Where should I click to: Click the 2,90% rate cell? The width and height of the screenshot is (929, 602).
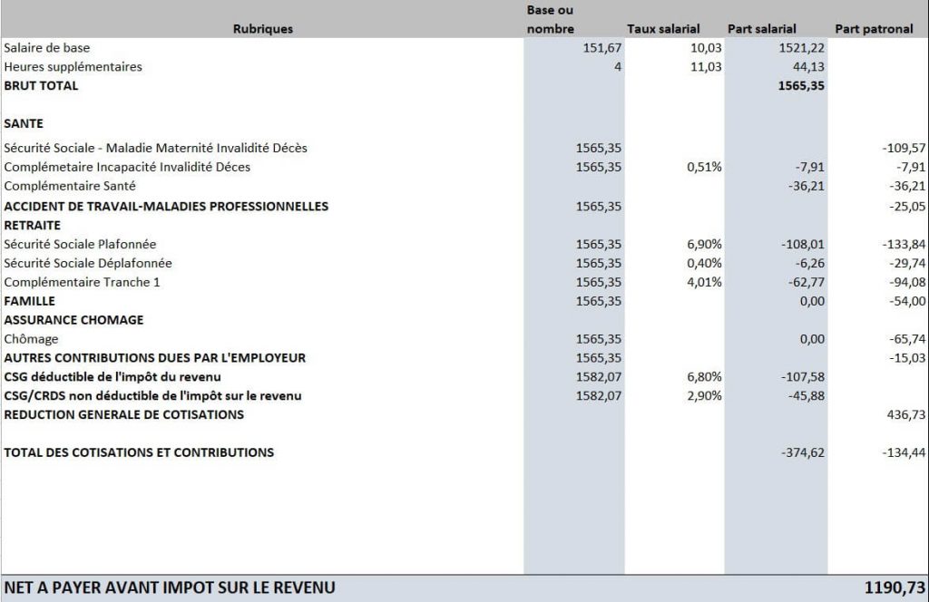pyautogui.click(x=704, y=396)
